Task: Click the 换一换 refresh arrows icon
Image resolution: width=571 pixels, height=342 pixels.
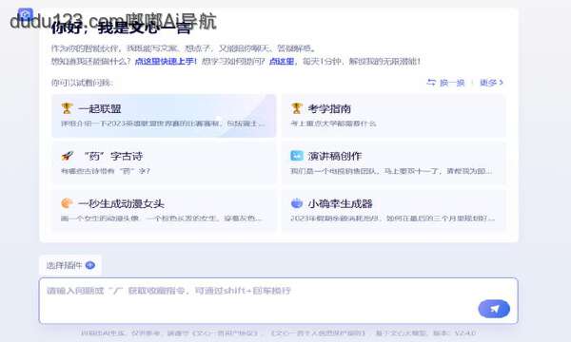Action: tap(431, 83)
